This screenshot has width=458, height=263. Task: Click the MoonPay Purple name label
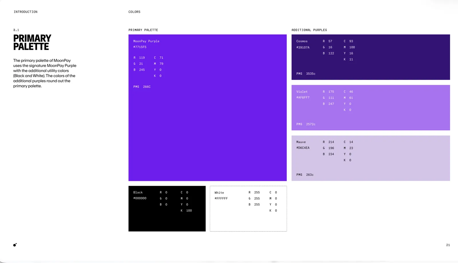[146, 41]
